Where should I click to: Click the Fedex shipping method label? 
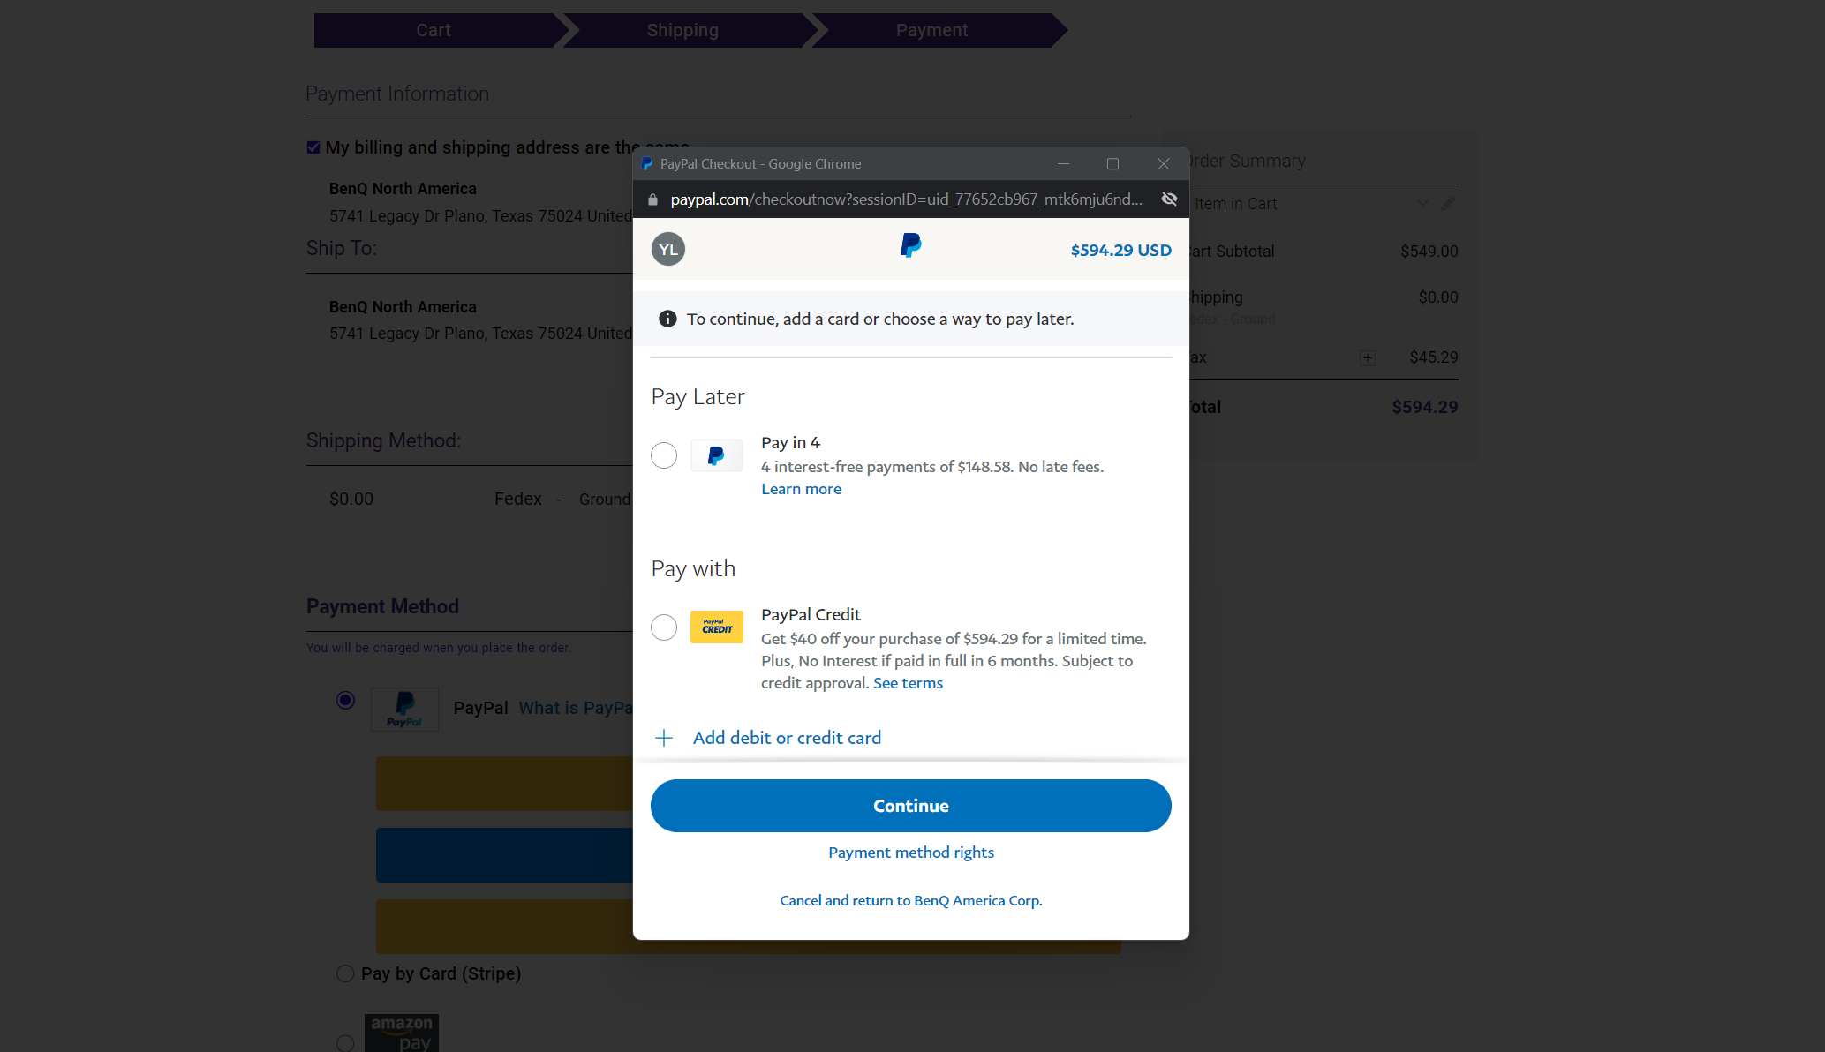[518, 500]
